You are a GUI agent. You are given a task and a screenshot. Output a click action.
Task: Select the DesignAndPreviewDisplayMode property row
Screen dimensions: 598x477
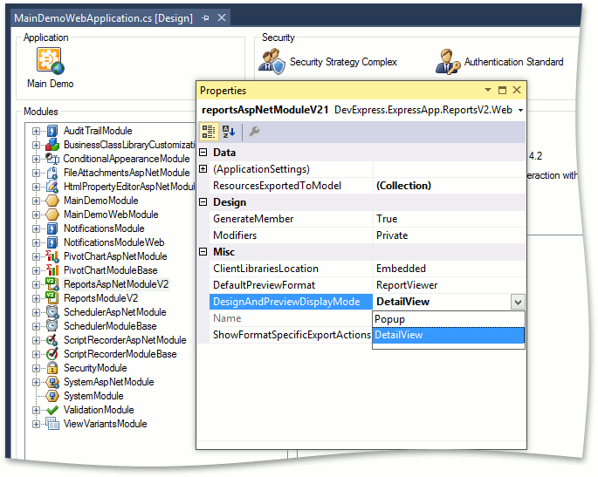[x=291, y=302]
